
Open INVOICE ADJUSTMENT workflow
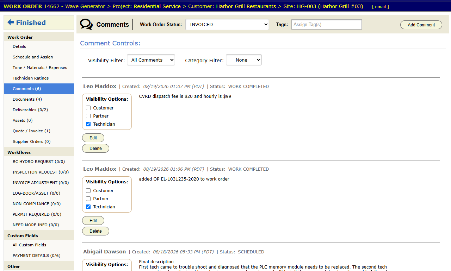[x=39, y=183]
